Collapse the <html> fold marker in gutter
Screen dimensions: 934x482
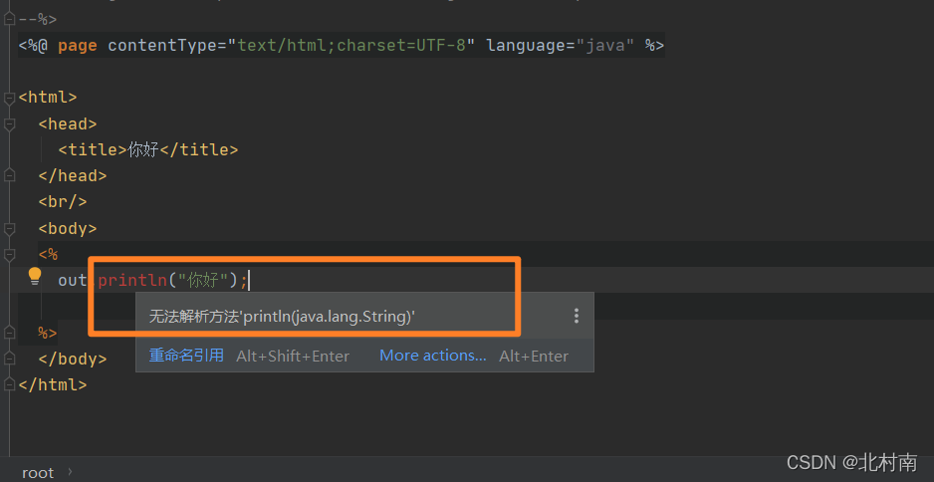pos(9,98)
